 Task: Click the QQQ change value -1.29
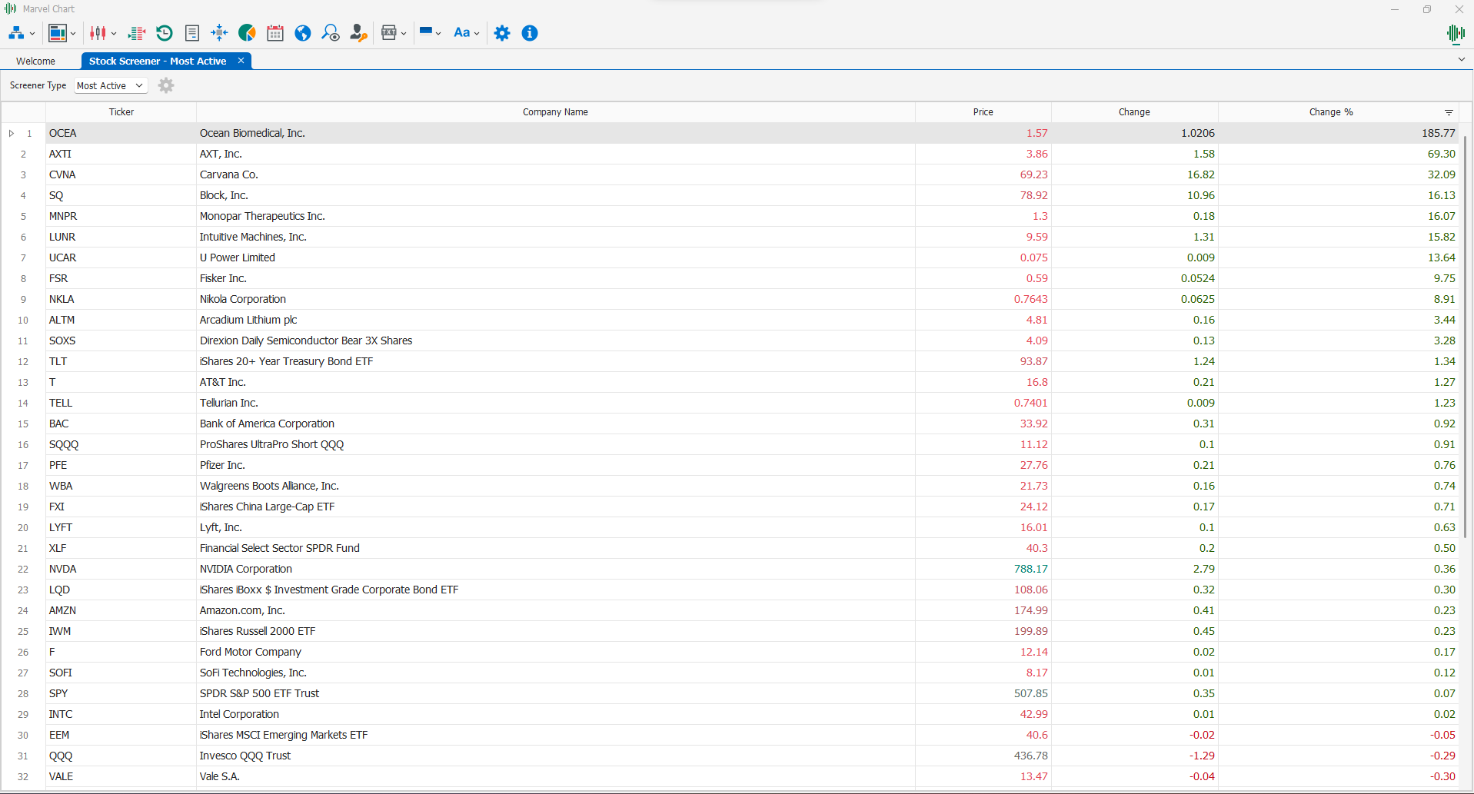(1202, 756)
